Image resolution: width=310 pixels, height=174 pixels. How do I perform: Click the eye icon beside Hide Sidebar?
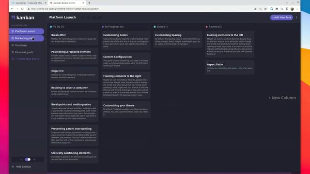click(x=13, y=167)
